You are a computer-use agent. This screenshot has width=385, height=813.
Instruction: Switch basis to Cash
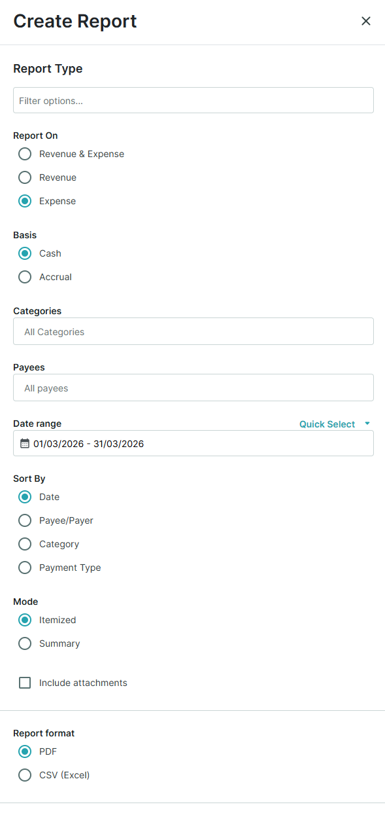(x=24, y=253)
